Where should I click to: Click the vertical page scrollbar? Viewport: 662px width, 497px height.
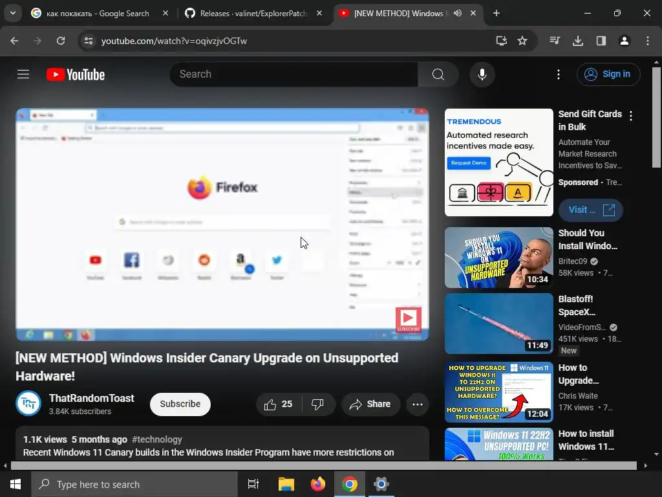point(656,118)
